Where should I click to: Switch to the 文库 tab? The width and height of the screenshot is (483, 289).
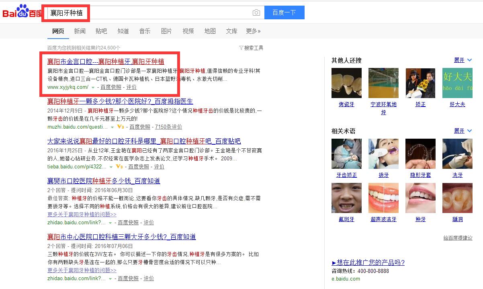click(231, 31)
